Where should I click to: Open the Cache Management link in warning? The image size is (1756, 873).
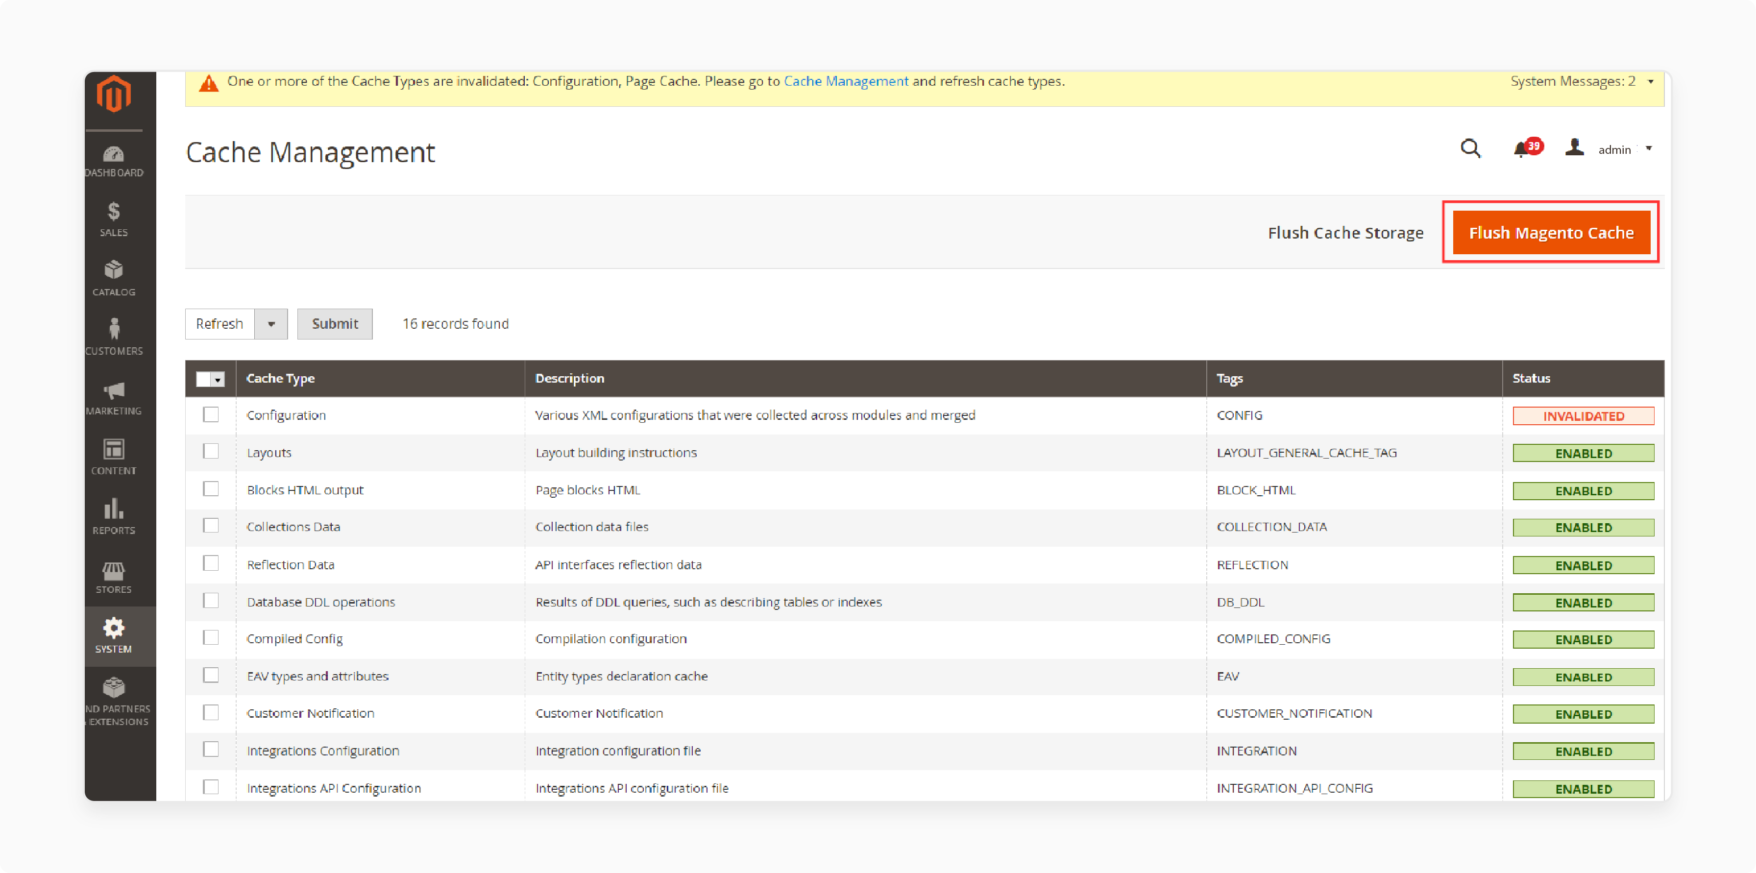[x=846, y=80]
